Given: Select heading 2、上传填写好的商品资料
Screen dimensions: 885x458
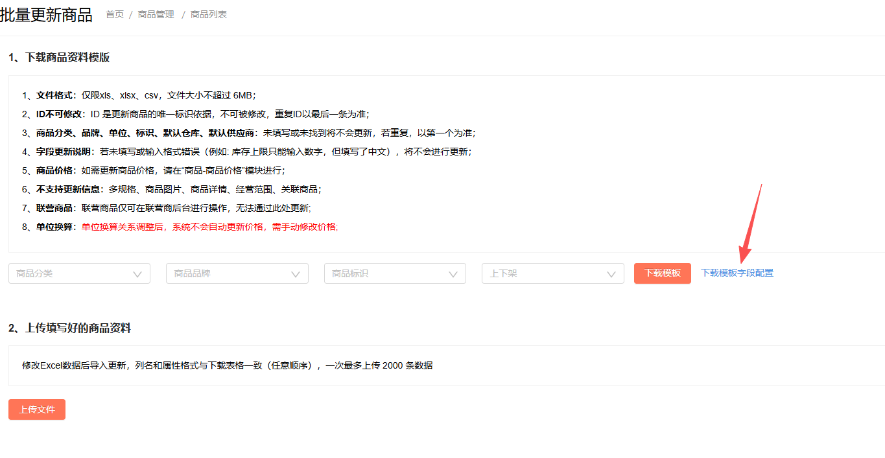Looking at the screenshot, I should pyautogui.click(x=69, y=328).
